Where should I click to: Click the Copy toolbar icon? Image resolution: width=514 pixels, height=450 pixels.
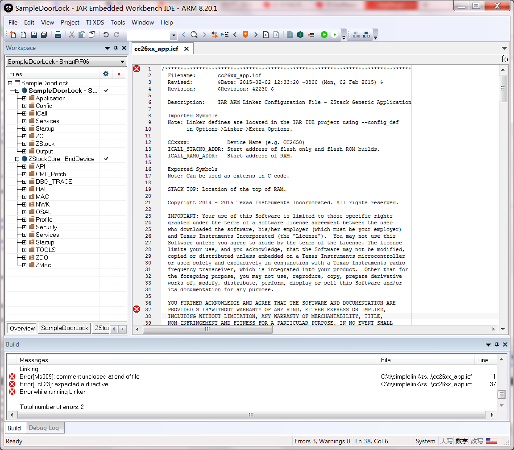82,35
